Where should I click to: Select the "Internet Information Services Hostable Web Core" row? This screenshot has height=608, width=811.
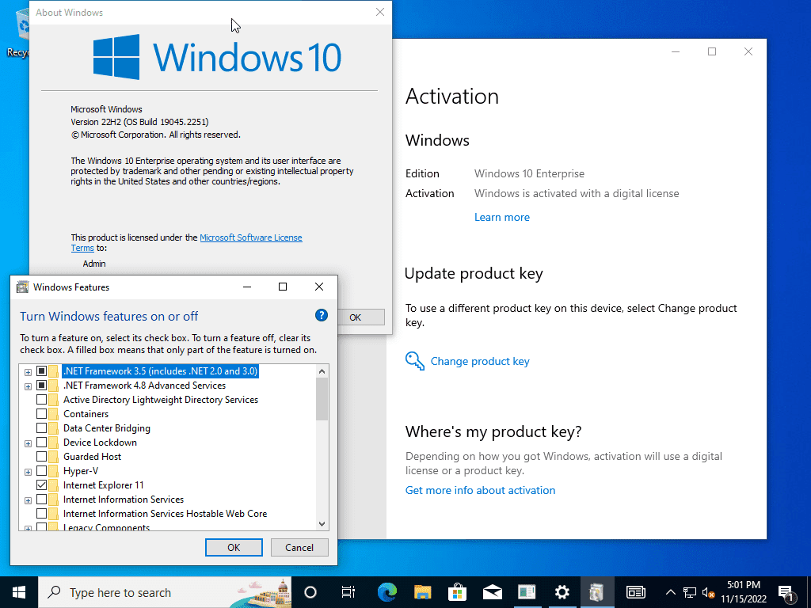(165, 513)
